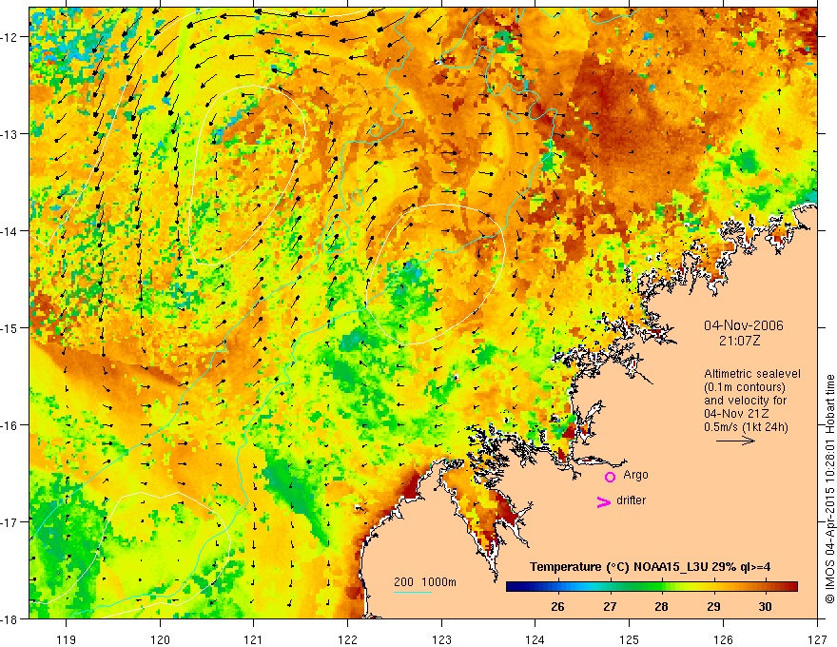
Task: Click the '121' longitude axis label
Action: click(x=254, y=639)
